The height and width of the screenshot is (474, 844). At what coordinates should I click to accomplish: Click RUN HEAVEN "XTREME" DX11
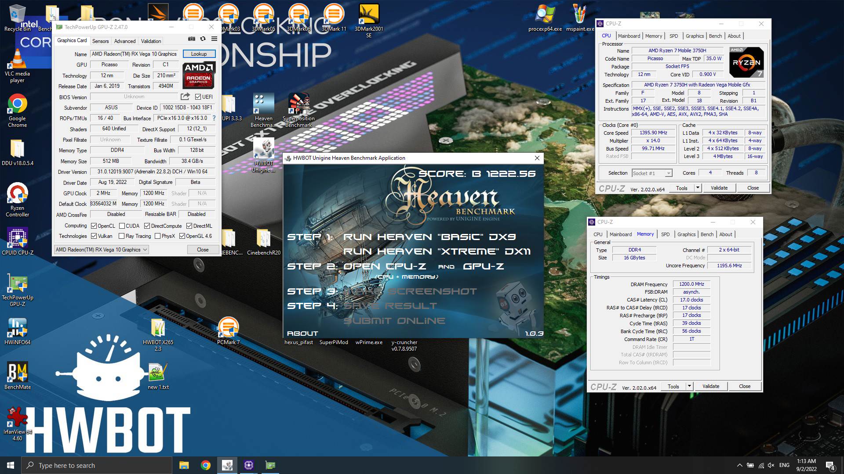pos(437,251)
